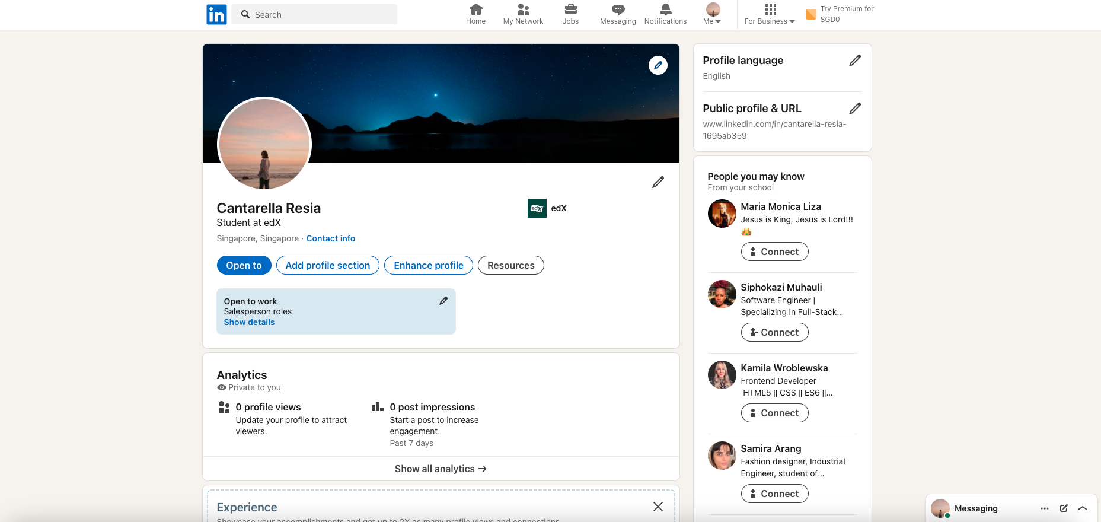Image resolution: width=1101 pixels, height=522 pixels.
Task: Click Profile language heading
Action: [743, 61]
